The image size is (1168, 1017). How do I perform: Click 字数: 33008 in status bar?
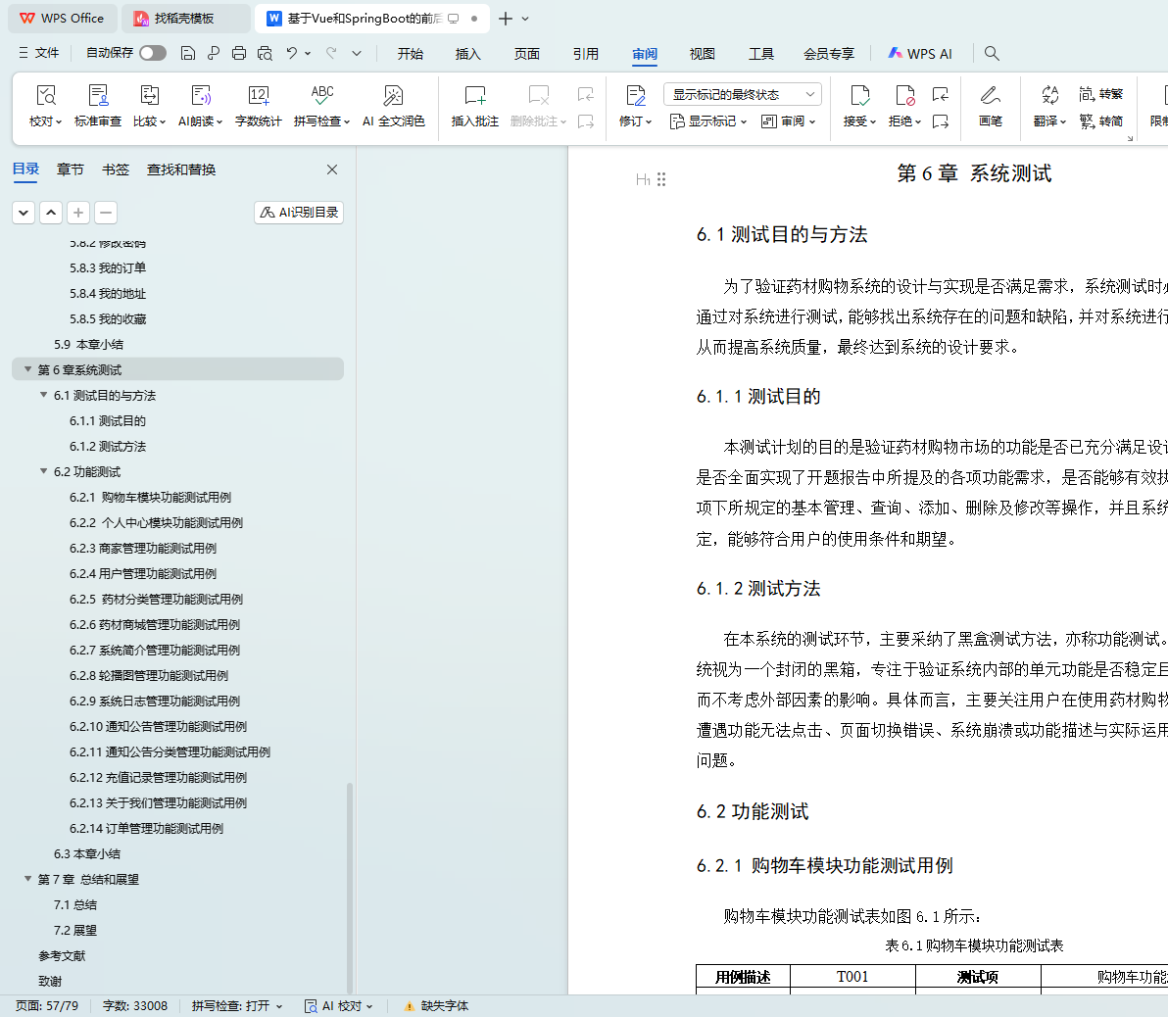click(x=135, y=1006)
